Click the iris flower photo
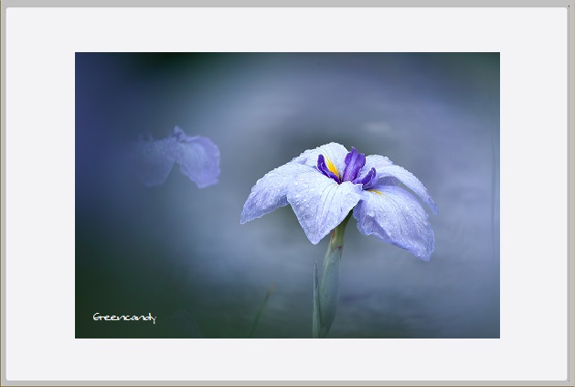The image size is (575, 387). click(287, 195)
